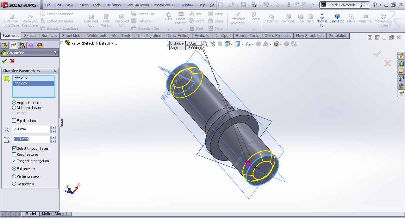Screen dimensions: 405x218
Task: Open the DimXpertManager tab icon
Action: tap(31, 45)
